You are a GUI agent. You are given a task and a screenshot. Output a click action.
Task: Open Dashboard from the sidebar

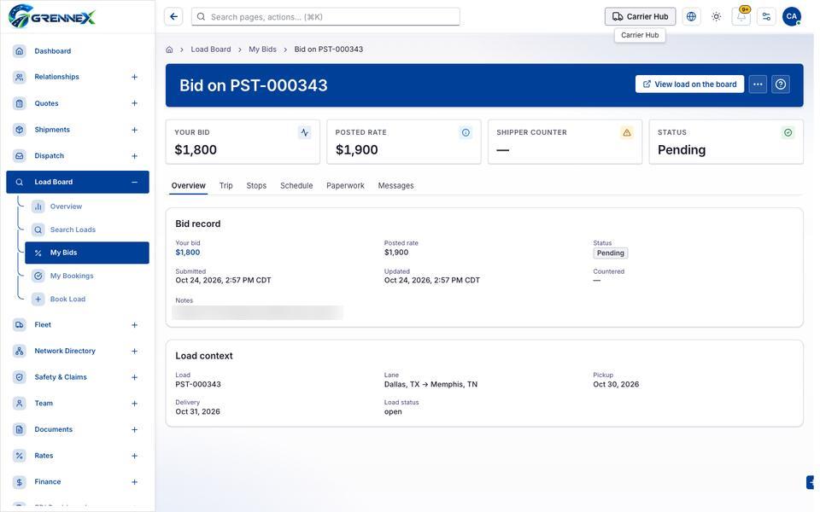(x=78, y=51)
